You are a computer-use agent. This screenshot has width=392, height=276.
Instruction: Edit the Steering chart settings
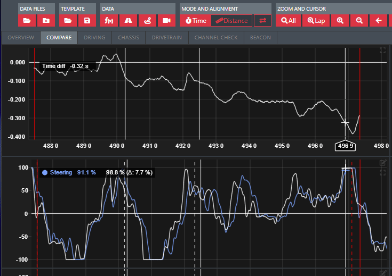click(382, 163)
